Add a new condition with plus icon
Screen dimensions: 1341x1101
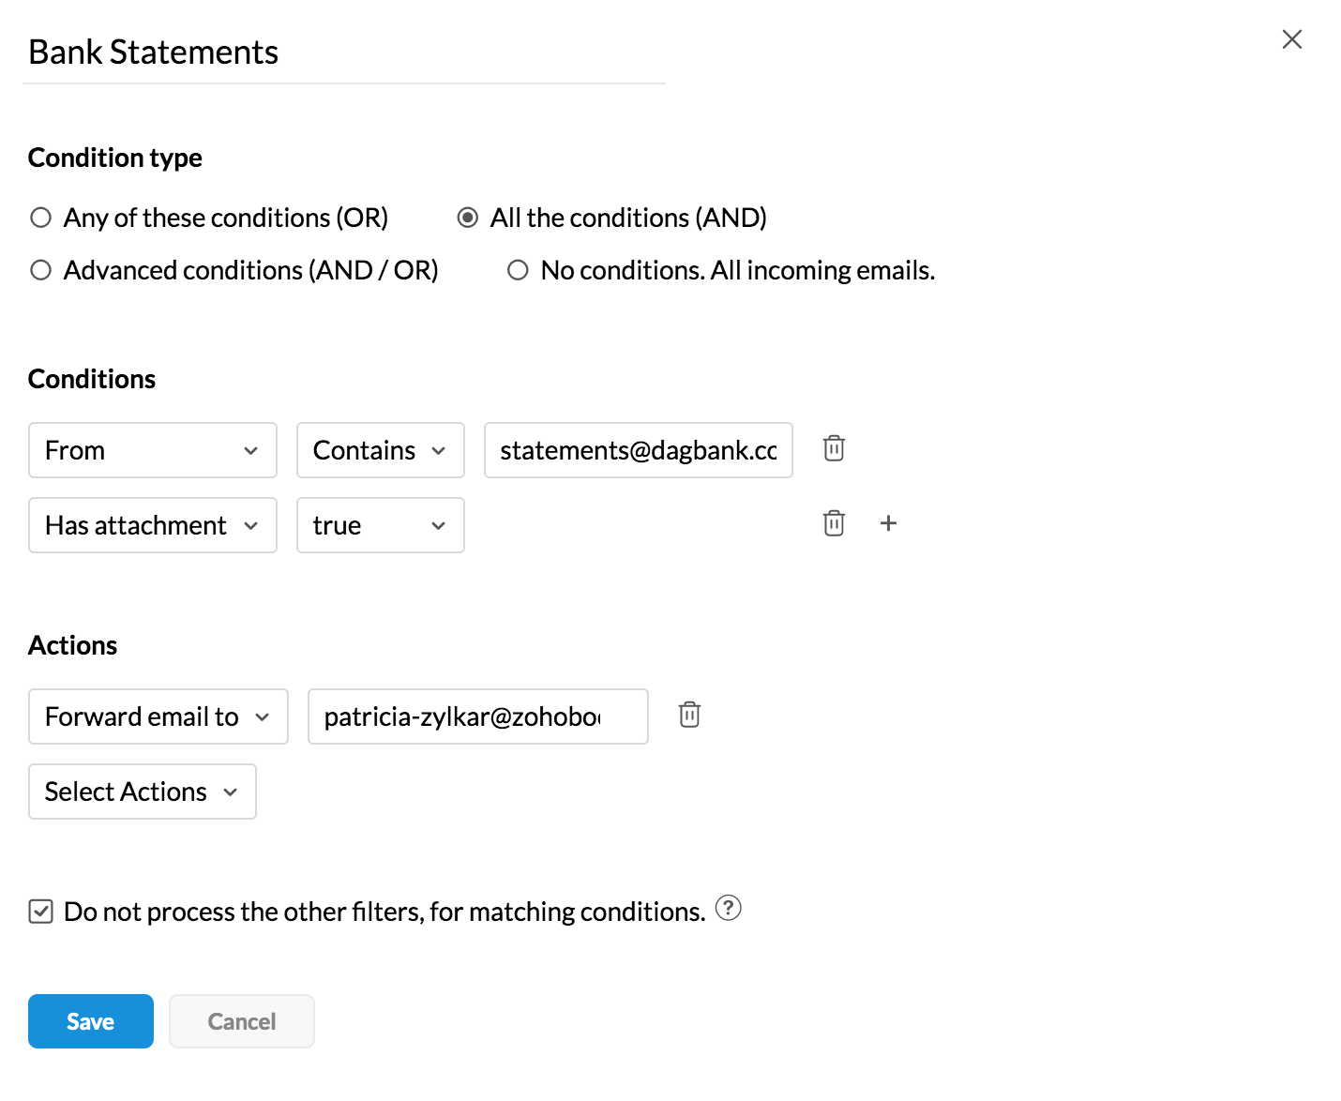tap(888, 523)
